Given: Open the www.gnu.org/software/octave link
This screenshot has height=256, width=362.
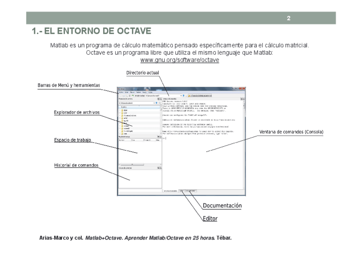Looking at the screenshot, I should pos(180,60).
